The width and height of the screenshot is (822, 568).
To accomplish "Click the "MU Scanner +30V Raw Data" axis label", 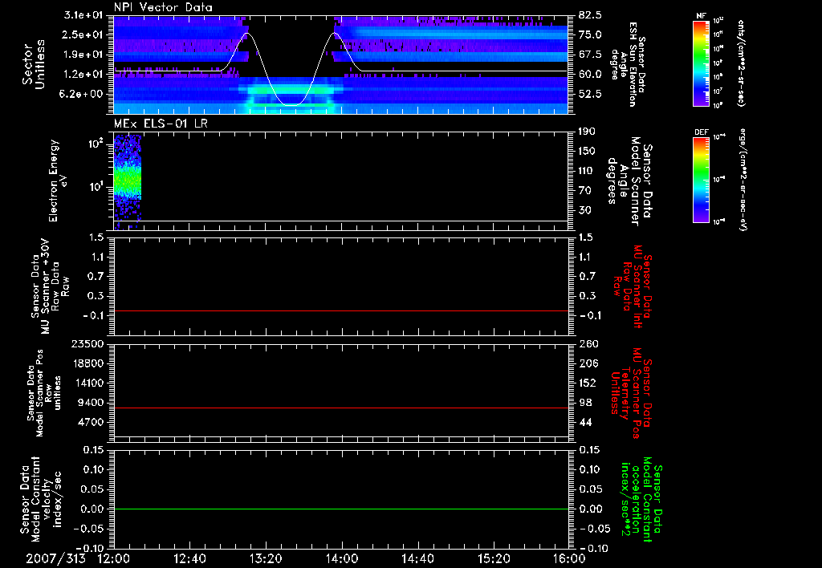I will 51,286.
